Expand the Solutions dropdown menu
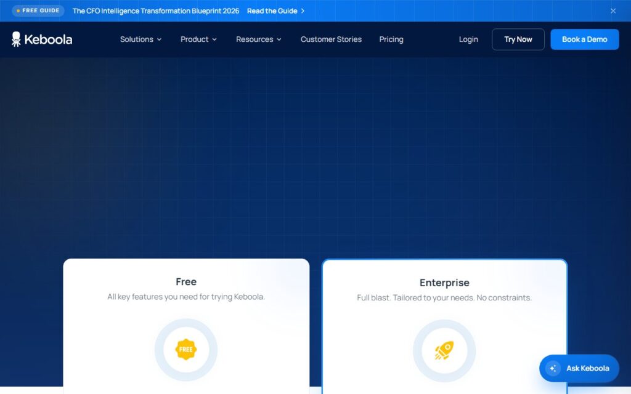Image resolution: width=631 pixels, height=394 pixels. [141, 39]
